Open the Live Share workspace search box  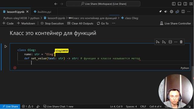coord(103,4)
